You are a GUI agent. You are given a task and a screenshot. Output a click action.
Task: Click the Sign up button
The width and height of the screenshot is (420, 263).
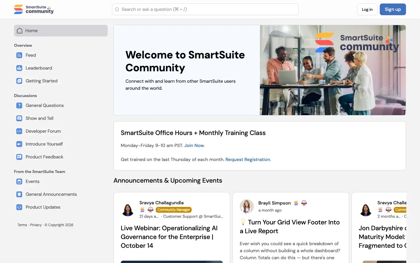coord(393,9)
